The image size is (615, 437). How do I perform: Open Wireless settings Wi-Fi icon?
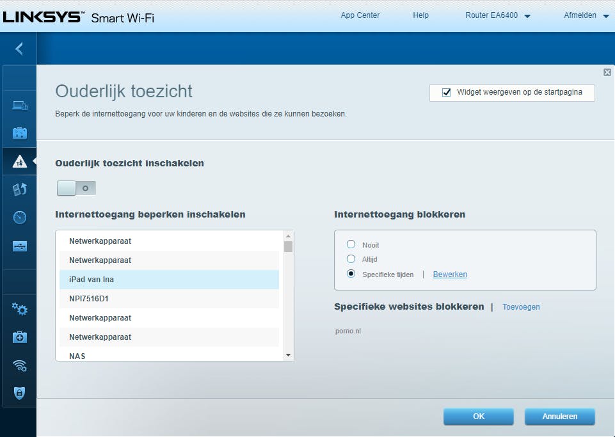pyautogui.click(x=20, y=365)
